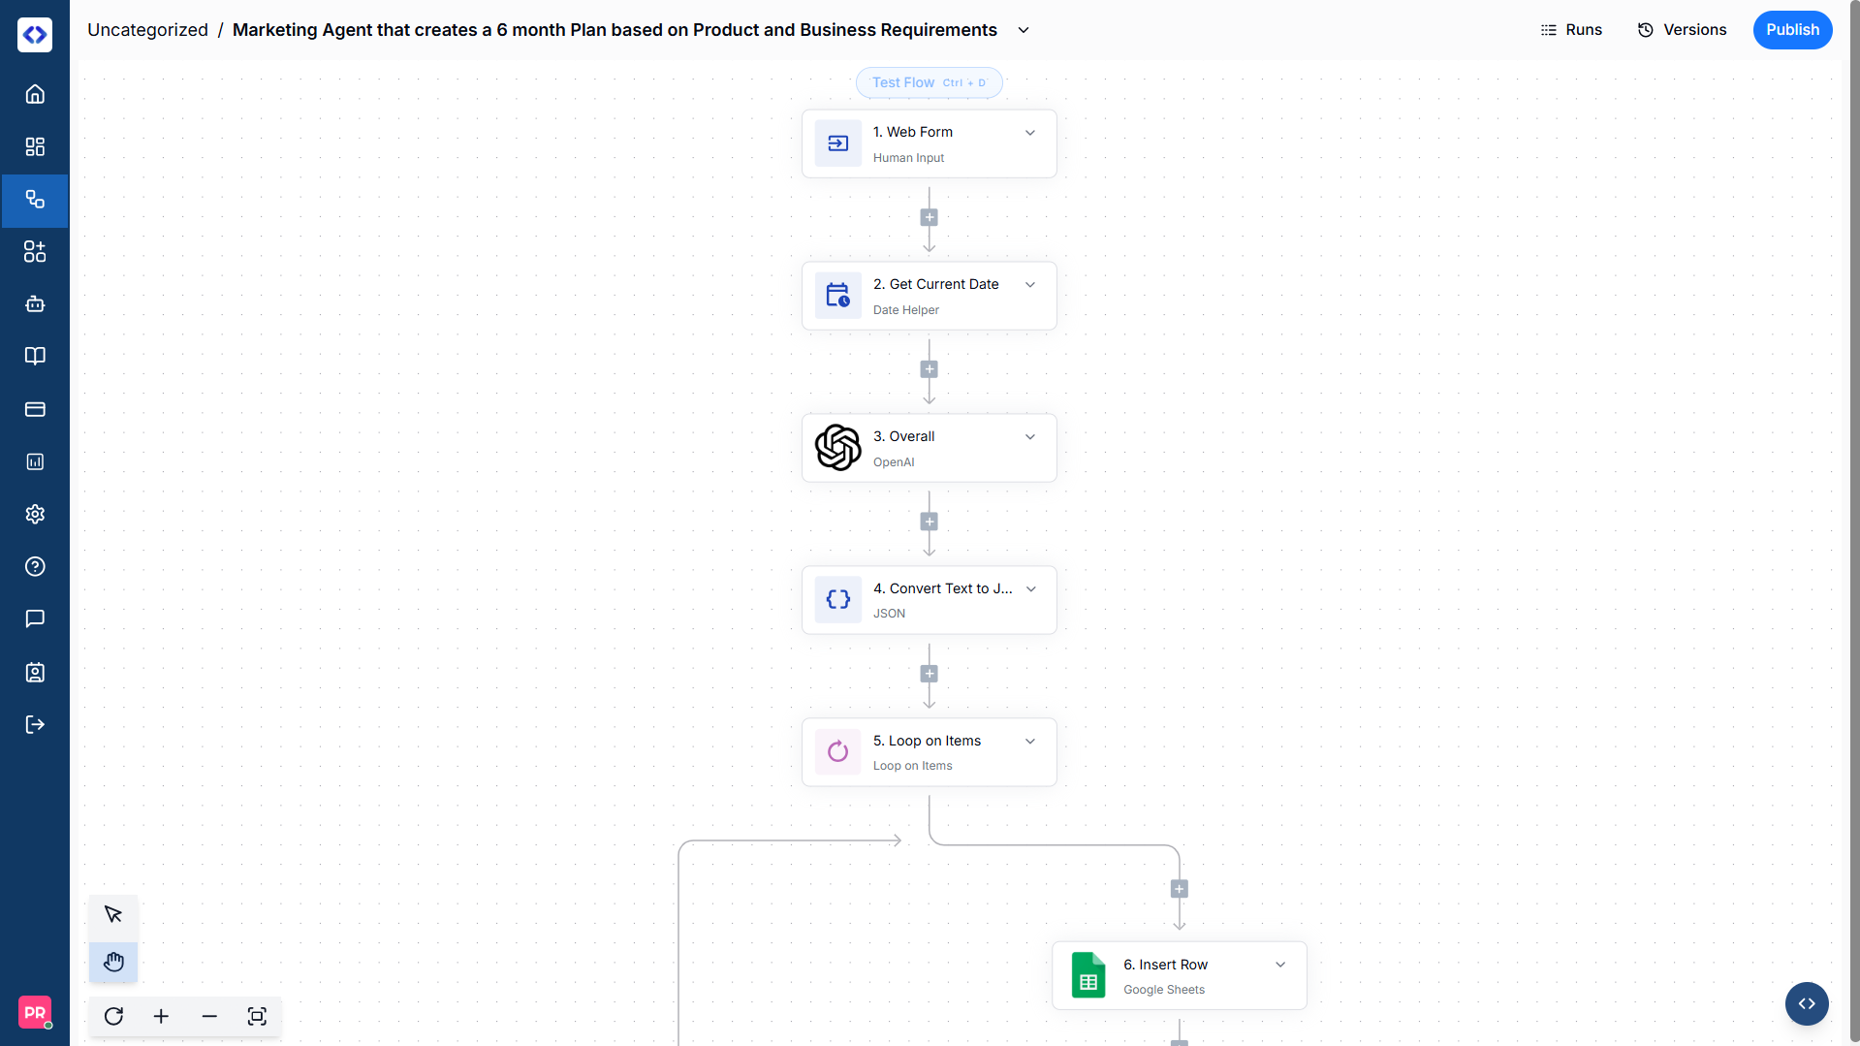The image size is (1860, 1046).
Task: Click the Publish button
Action: click(x=1792, y=30)
